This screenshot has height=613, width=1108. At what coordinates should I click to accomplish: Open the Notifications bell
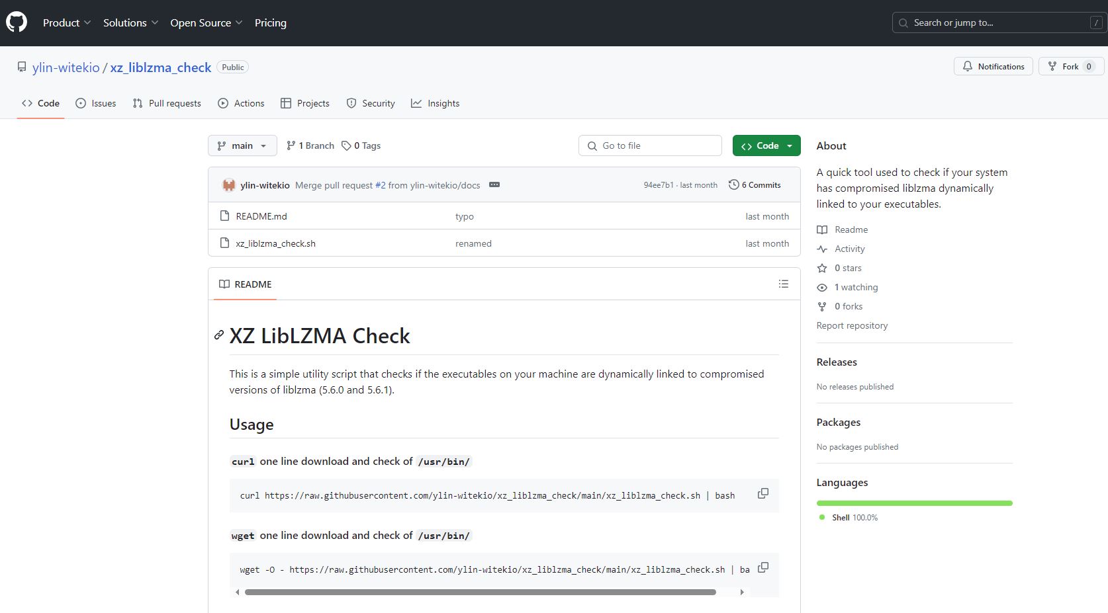point(993,66)
